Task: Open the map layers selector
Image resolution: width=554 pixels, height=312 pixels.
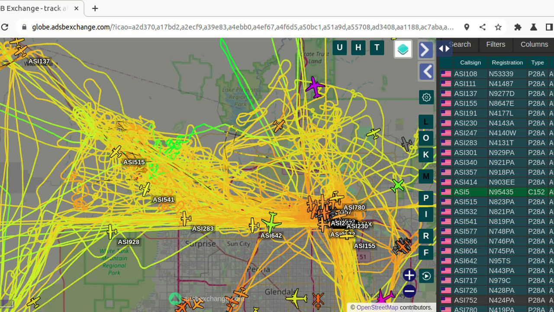Action: (403, 49)
